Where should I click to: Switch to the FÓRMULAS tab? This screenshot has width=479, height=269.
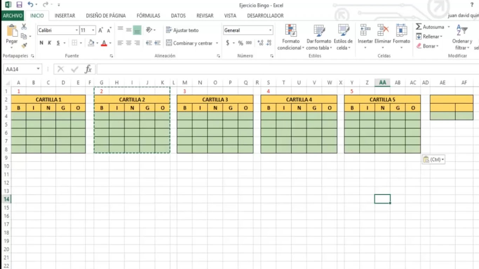148,16
